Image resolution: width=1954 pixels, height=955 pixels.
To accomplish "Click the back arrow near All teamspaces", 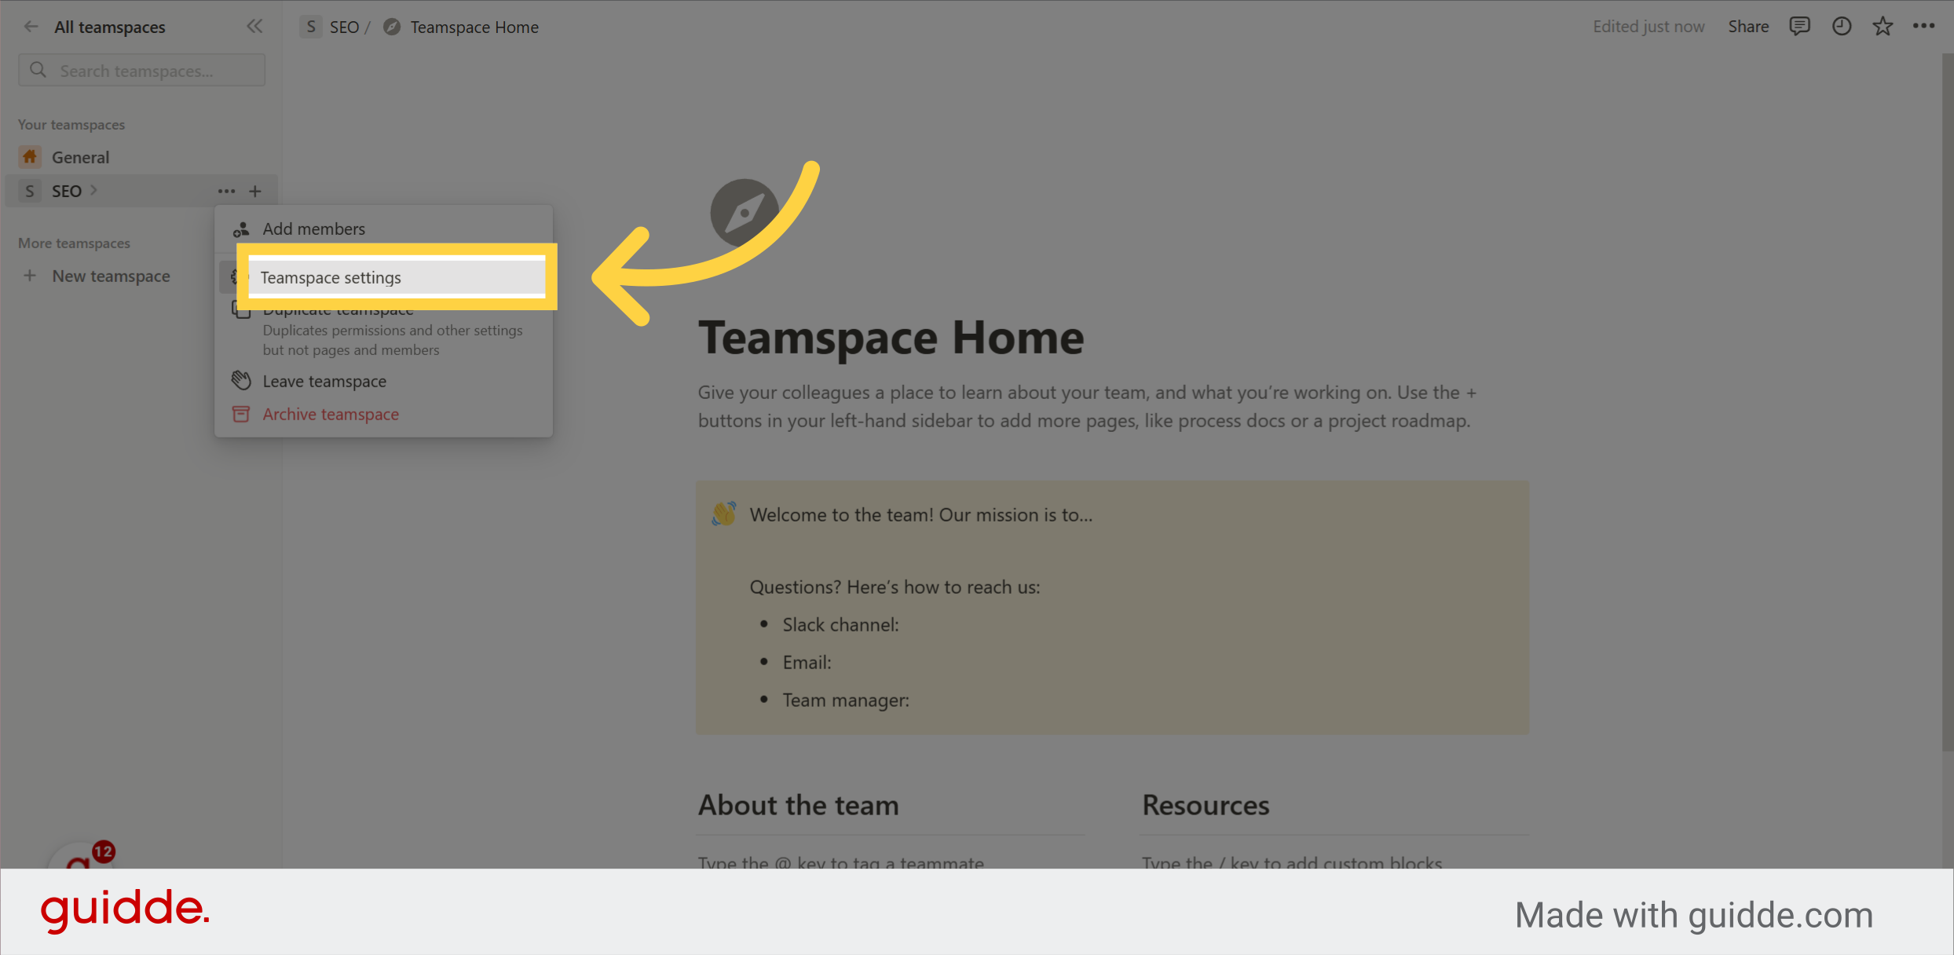I will coord(31,26).
